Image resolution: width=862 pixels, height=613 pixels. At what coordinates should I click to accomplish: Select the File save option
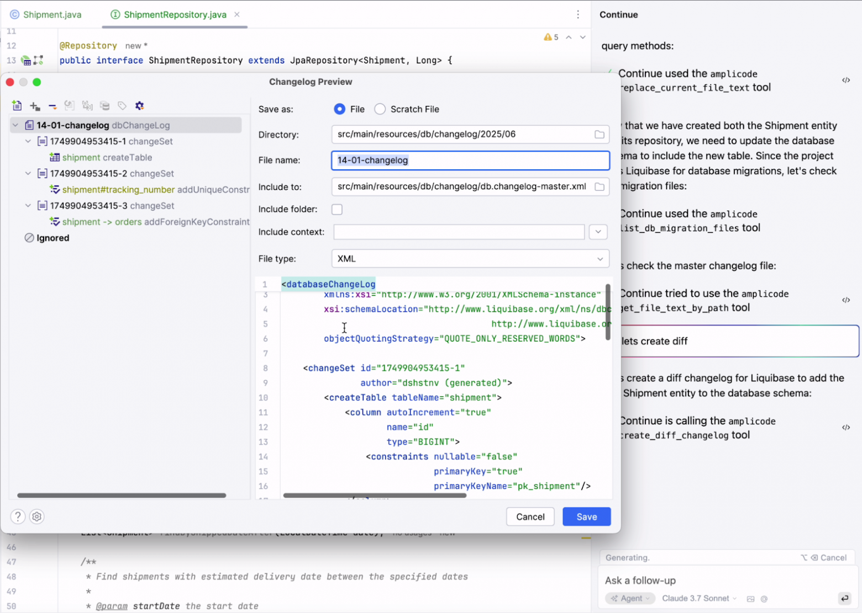(x=339, y=109)
